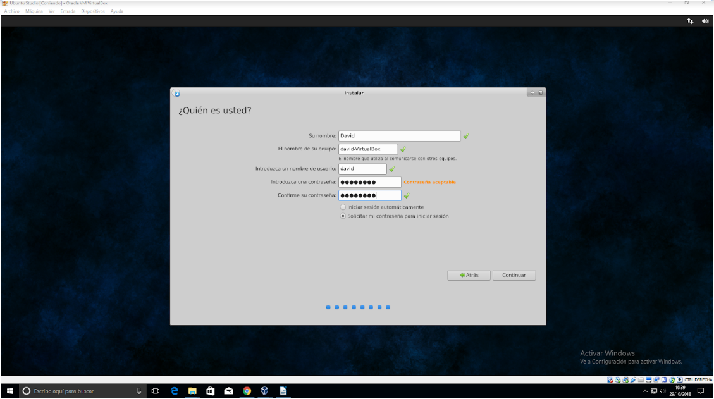Click the Windows Start button

[x=10, y=391]
